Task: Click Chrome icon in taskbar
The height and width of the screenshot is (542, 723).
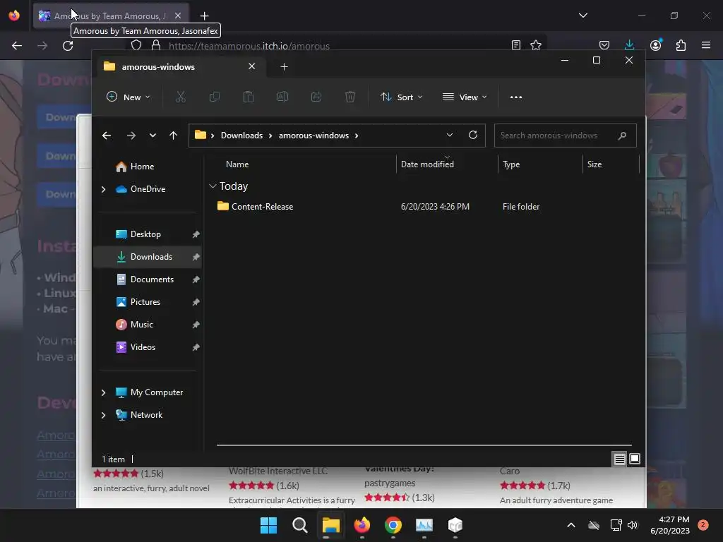Action: pyautogui.click(x=393, y=525)
